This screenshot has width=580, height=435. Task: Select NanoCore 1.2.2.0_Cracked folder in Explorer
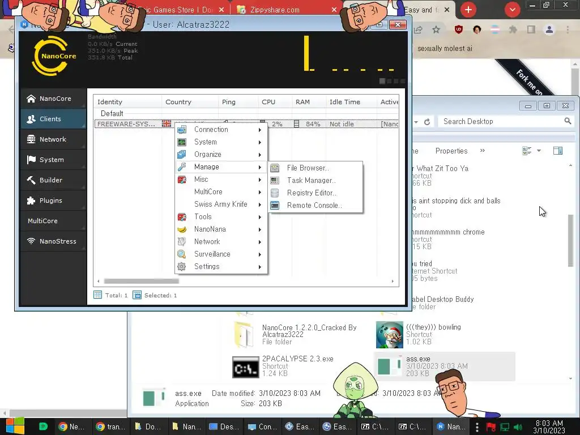tap(296, 334)
